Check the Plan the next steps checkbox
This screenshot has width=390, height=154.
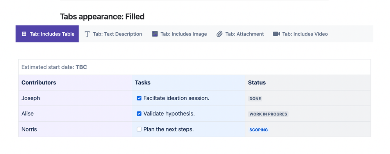139,129
